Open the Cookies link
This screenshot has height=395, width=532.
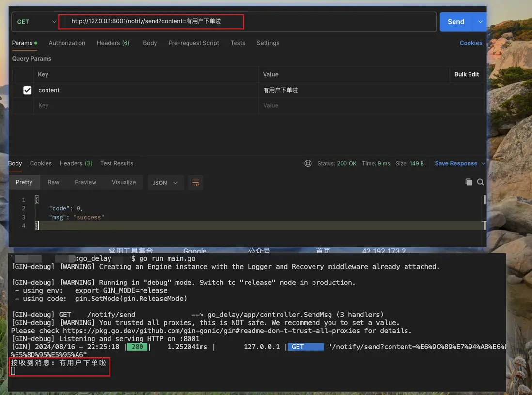[x=470, y=43]
